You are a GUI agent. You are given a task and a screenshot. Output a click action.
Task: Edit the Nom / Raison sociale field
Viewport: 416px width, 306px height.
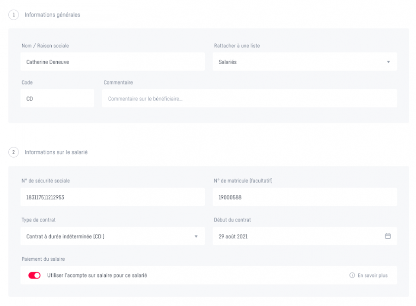tap(112, 62)
